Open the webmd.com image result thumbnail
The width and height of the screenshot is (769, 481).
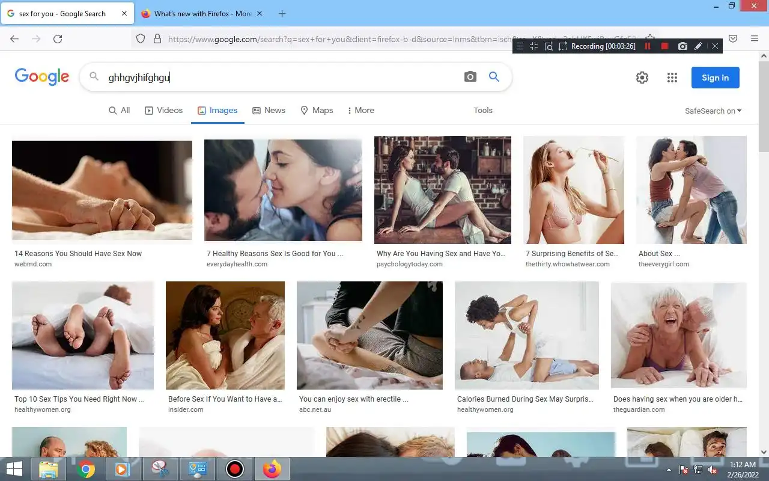pos(102,191)
